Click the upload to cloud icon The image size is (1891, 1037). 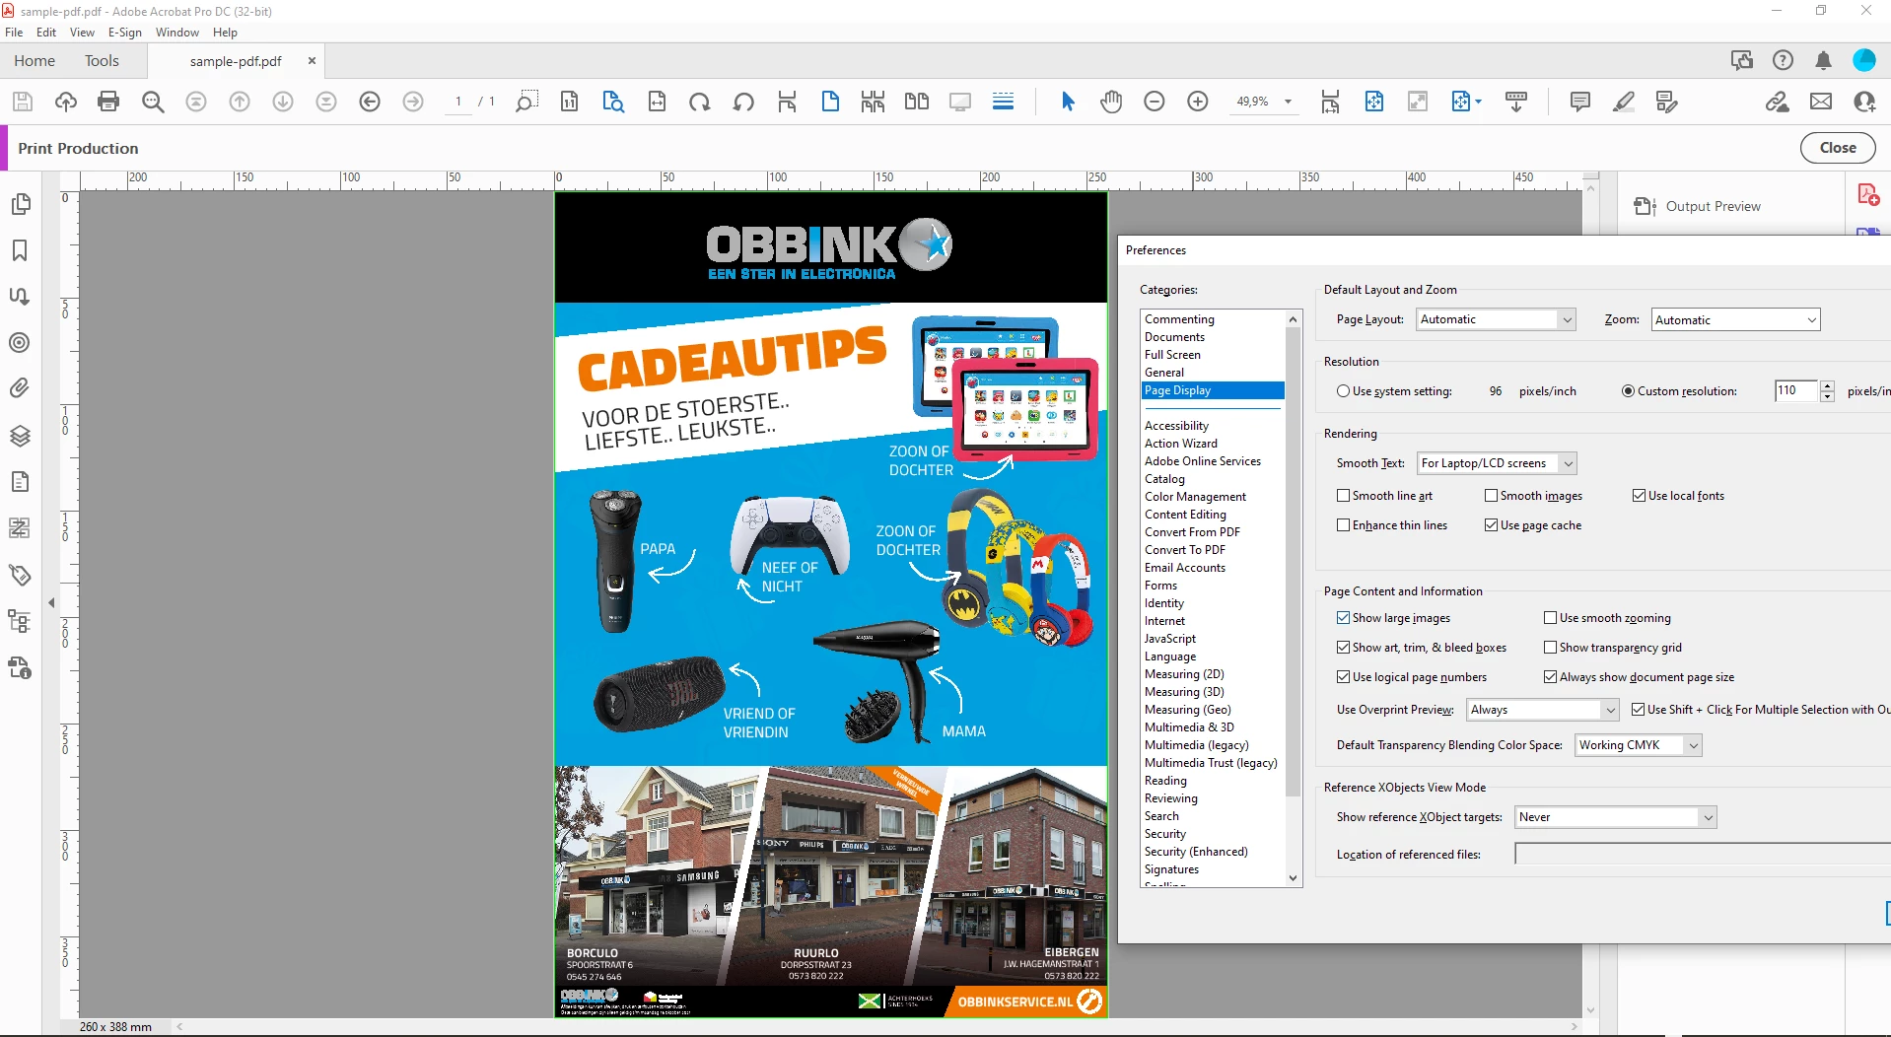point(66,102)
